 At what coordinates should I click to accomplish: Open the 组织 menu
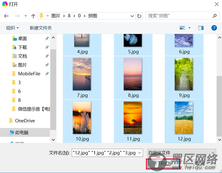click(x=12, y=28)
